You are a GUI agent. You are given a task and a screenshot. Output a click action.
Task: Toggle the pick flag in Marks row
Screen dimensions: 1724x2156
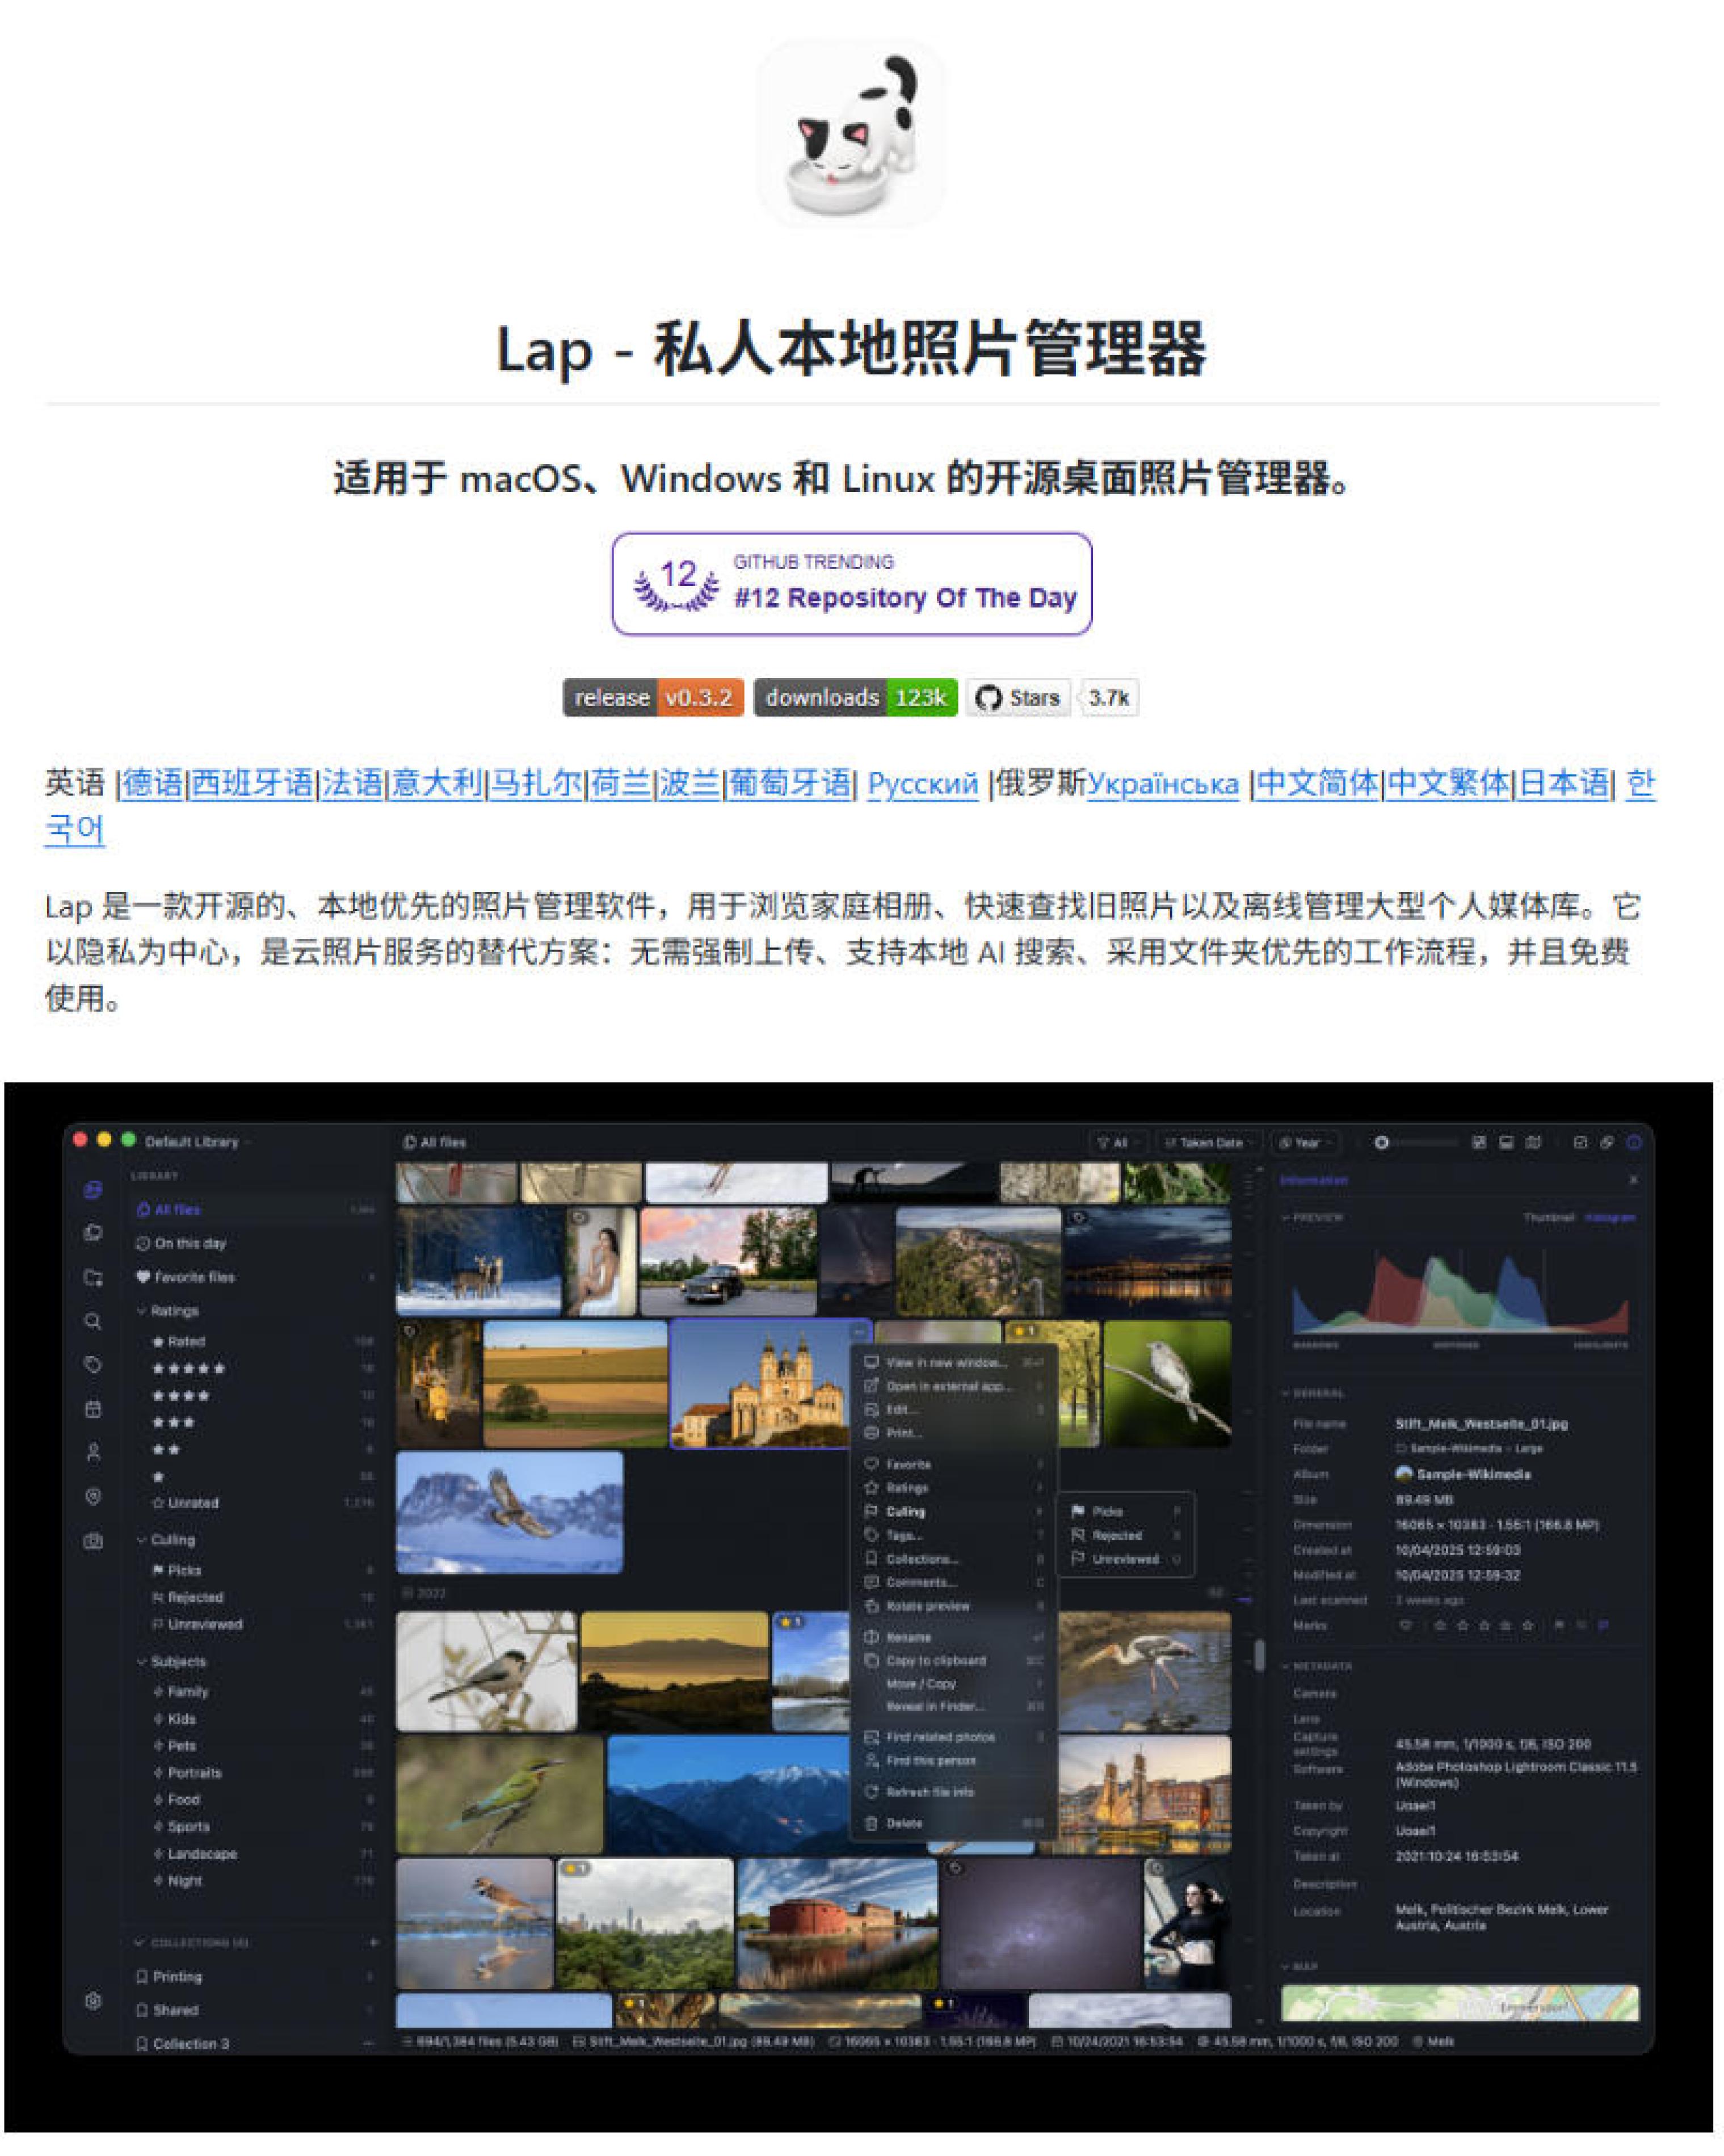(1558, 1625)
